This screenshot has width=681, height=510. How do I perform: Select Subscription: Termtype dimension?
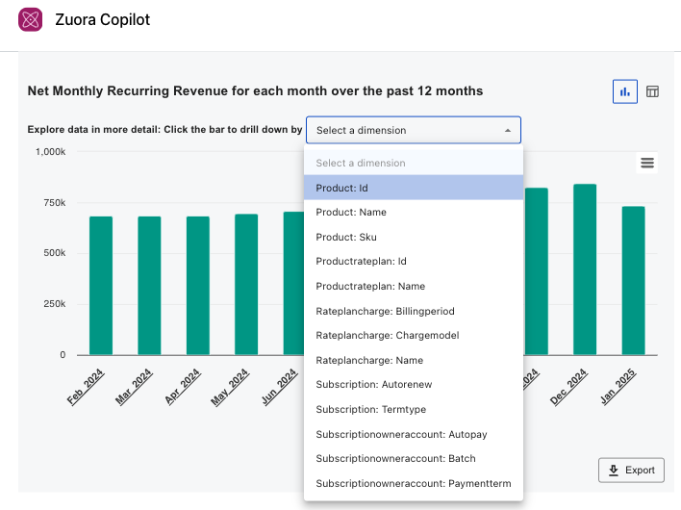(x=414, y=409)
